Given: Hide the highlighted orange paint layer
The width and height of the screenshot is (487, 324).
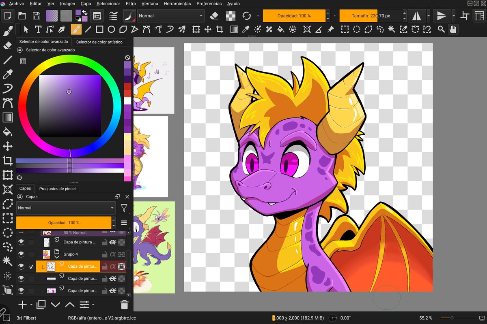Looking at the screenshot, I should pos(21,266).
